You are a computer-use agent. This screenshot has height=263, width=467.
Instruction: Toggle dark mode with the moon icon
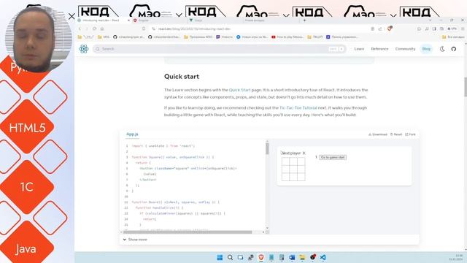(x=442, y=49)
